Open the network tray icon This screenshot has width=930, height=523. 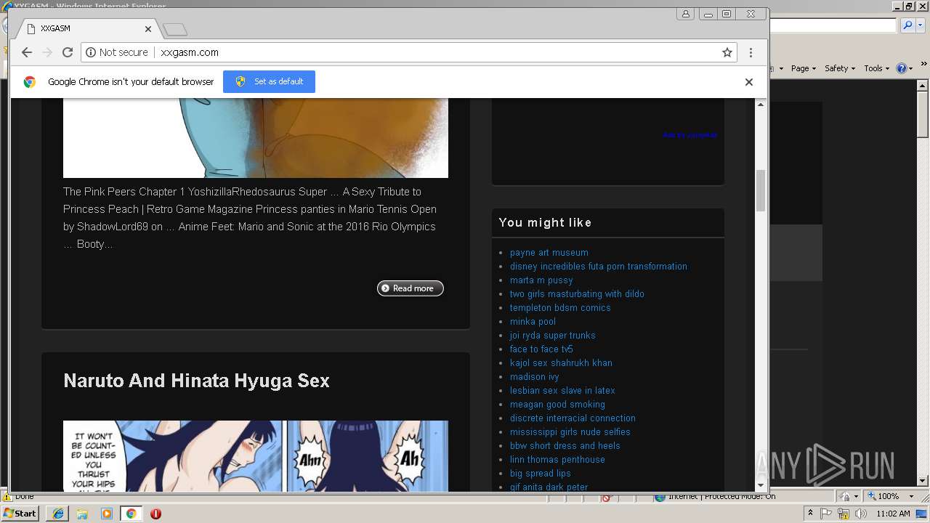844,514
